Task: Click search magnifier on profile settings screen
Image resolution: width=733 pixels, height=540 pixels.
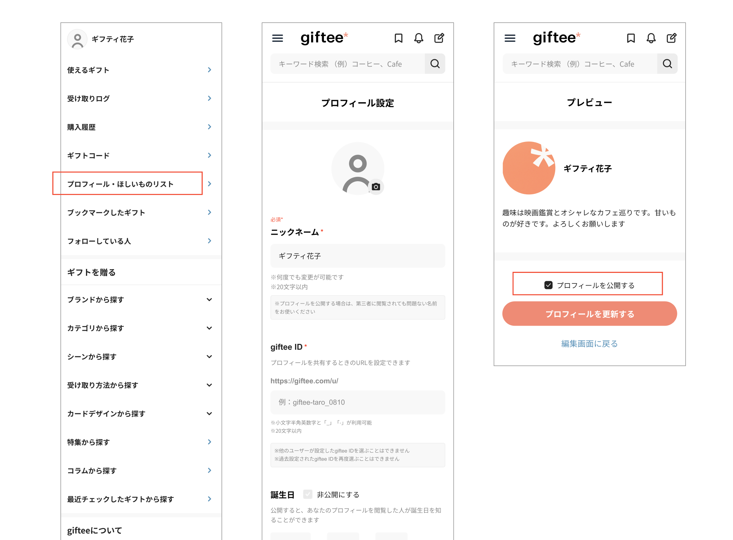Action: point(435,64)
